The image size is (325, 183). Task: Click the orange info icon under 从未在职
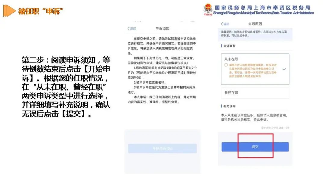click(226, 65)
